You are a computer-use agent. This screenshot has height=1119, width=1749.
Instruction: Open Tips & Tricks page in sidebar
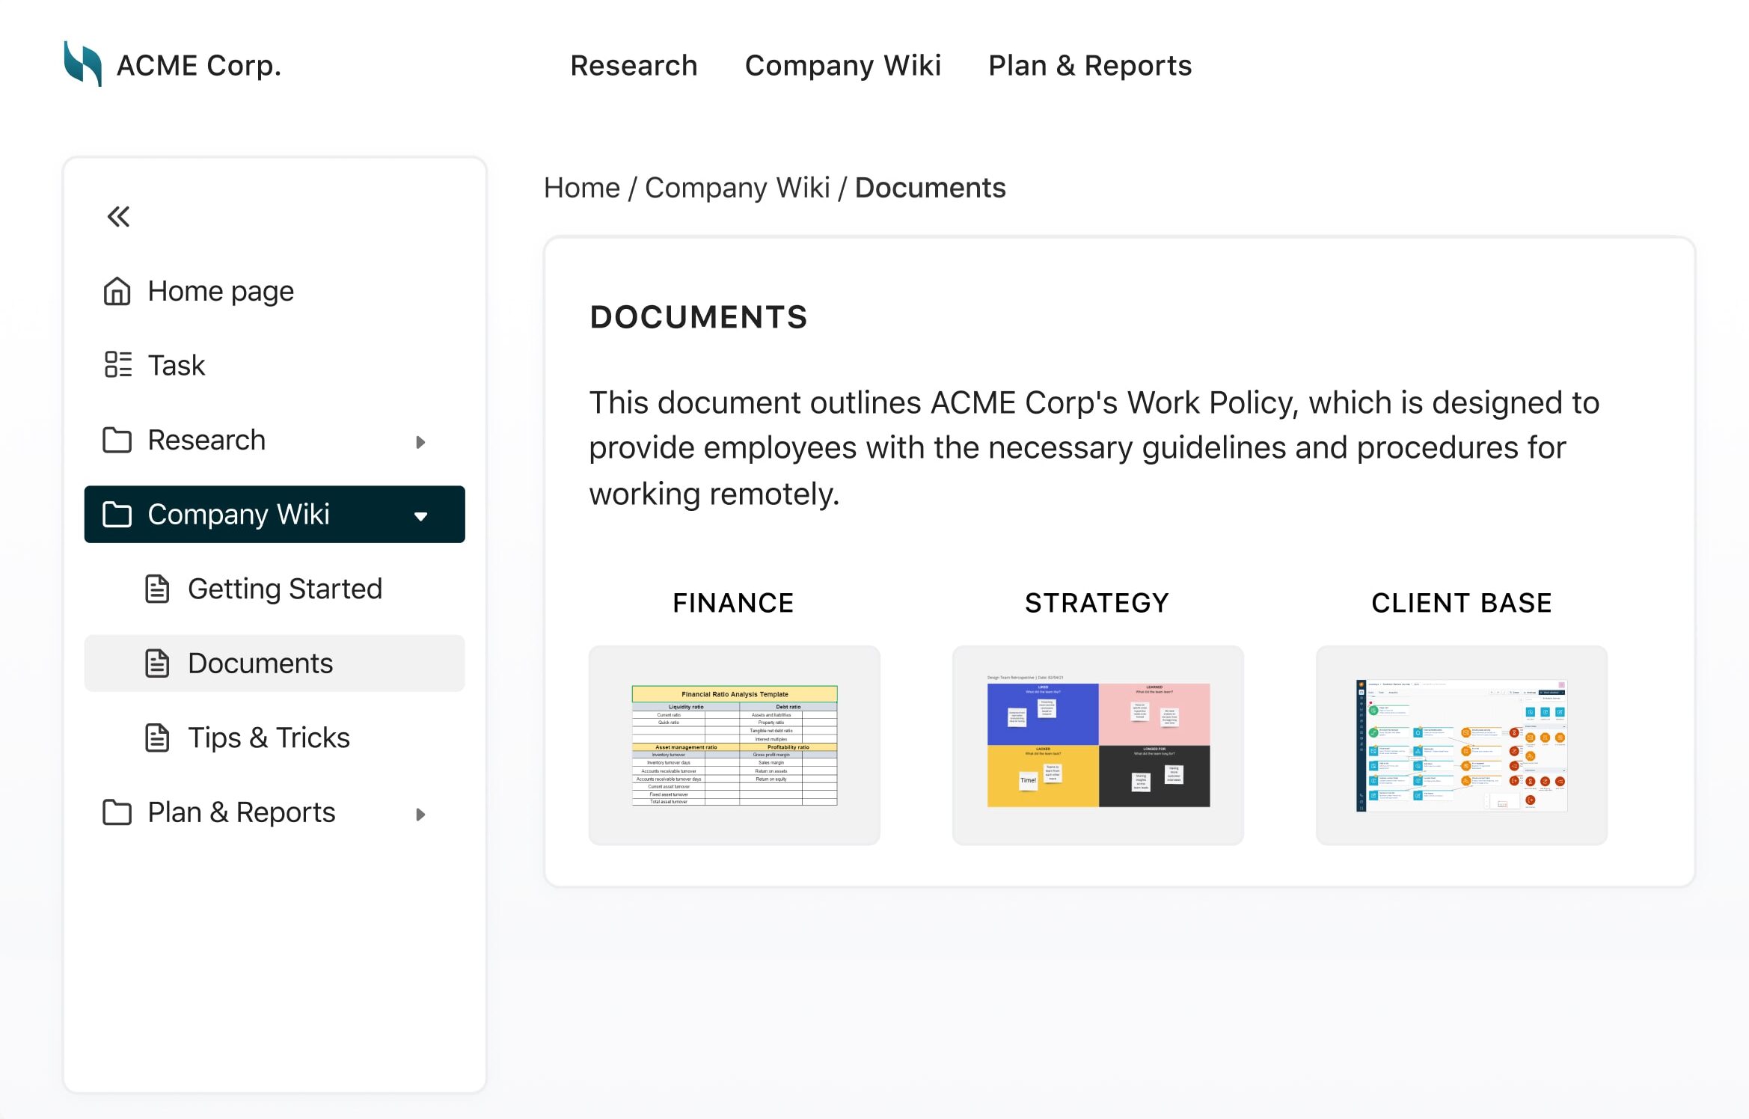pos(275,738)
